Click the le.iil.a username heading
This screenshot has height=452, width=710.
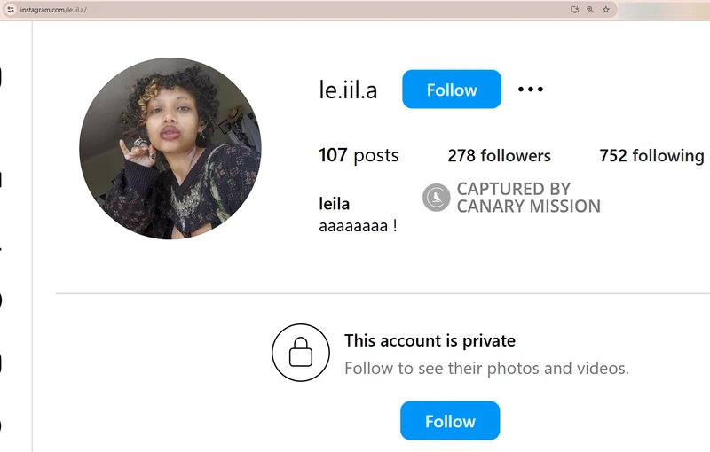point(348,90)
